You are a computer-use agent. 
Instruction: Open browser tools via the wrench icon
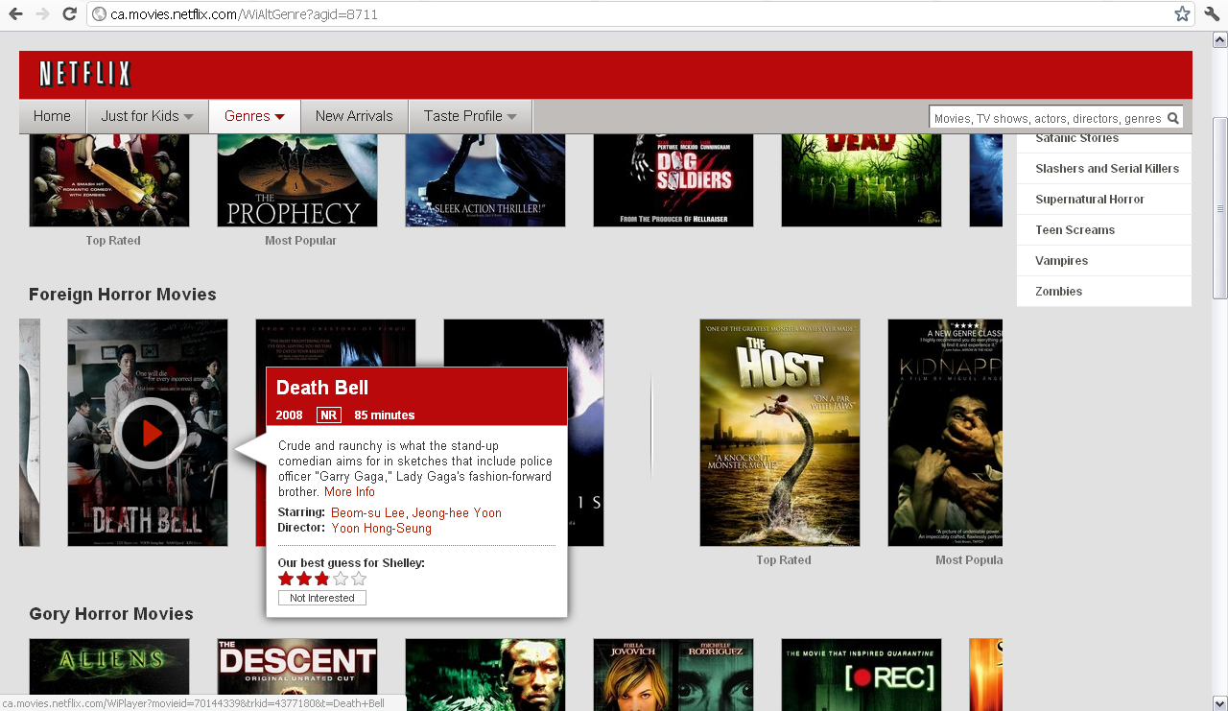(1213, 14)
